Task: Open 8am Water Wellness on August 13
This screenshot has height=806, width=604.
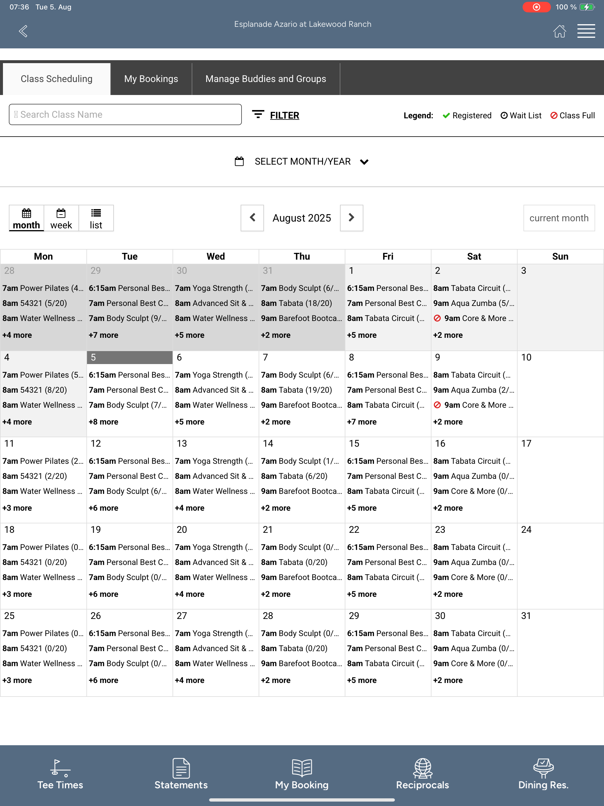Action: click(215, 491)
